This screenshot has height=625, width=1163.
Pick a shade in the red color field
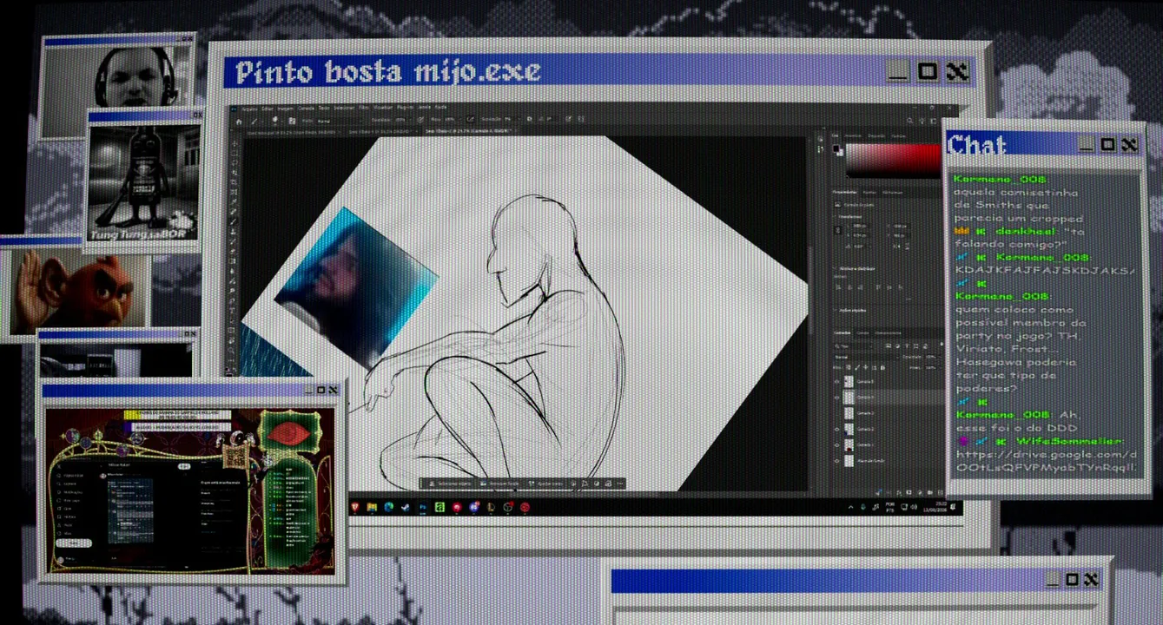[892, 161]
